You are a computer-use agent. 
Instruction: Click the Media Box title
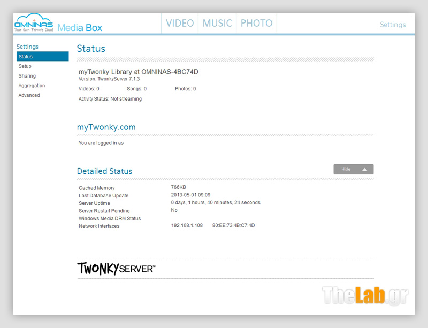pos(80,27)
